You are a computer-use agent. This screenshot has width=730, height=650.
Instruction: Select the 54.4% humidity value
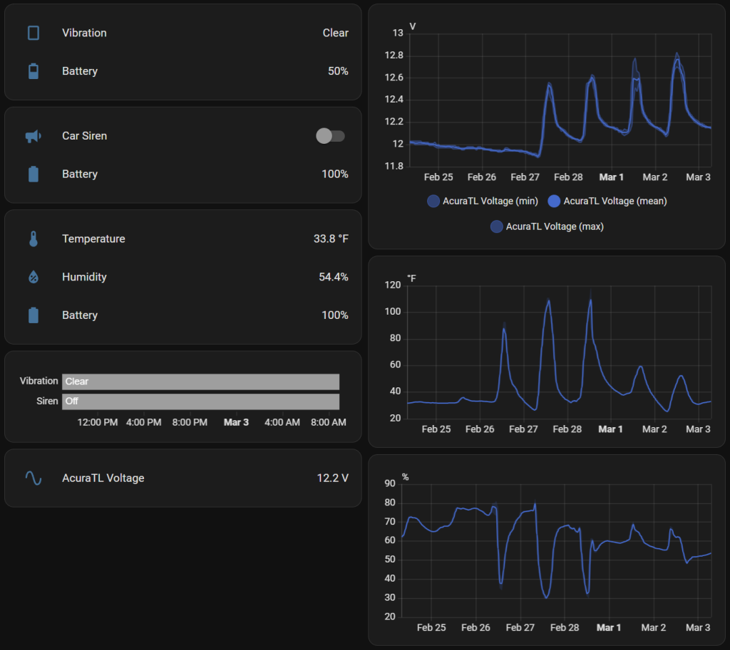coord(333,277)
